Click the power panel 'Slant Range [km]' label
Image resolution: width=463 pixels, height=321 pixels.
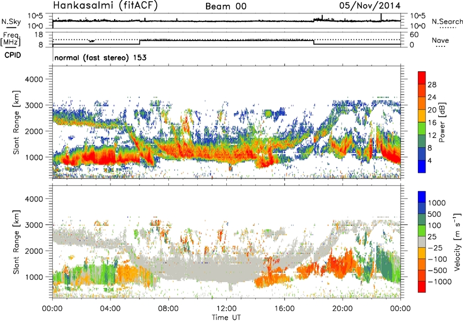tap(16, 122)
